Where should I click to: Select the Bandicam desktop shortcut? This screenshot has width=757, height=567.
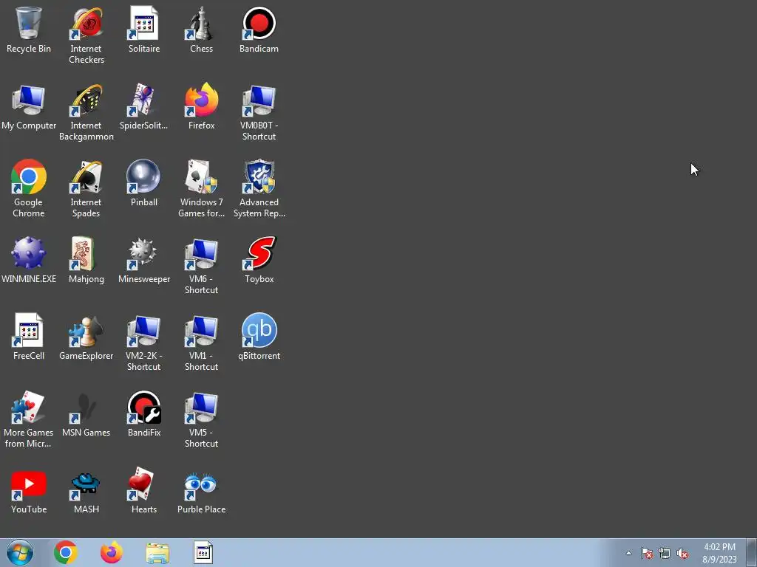pos(259,30)
